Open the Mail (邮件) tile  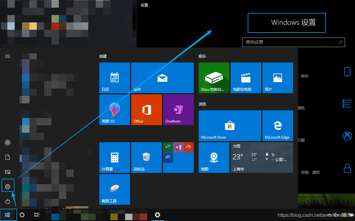click(x=162, y=78)
